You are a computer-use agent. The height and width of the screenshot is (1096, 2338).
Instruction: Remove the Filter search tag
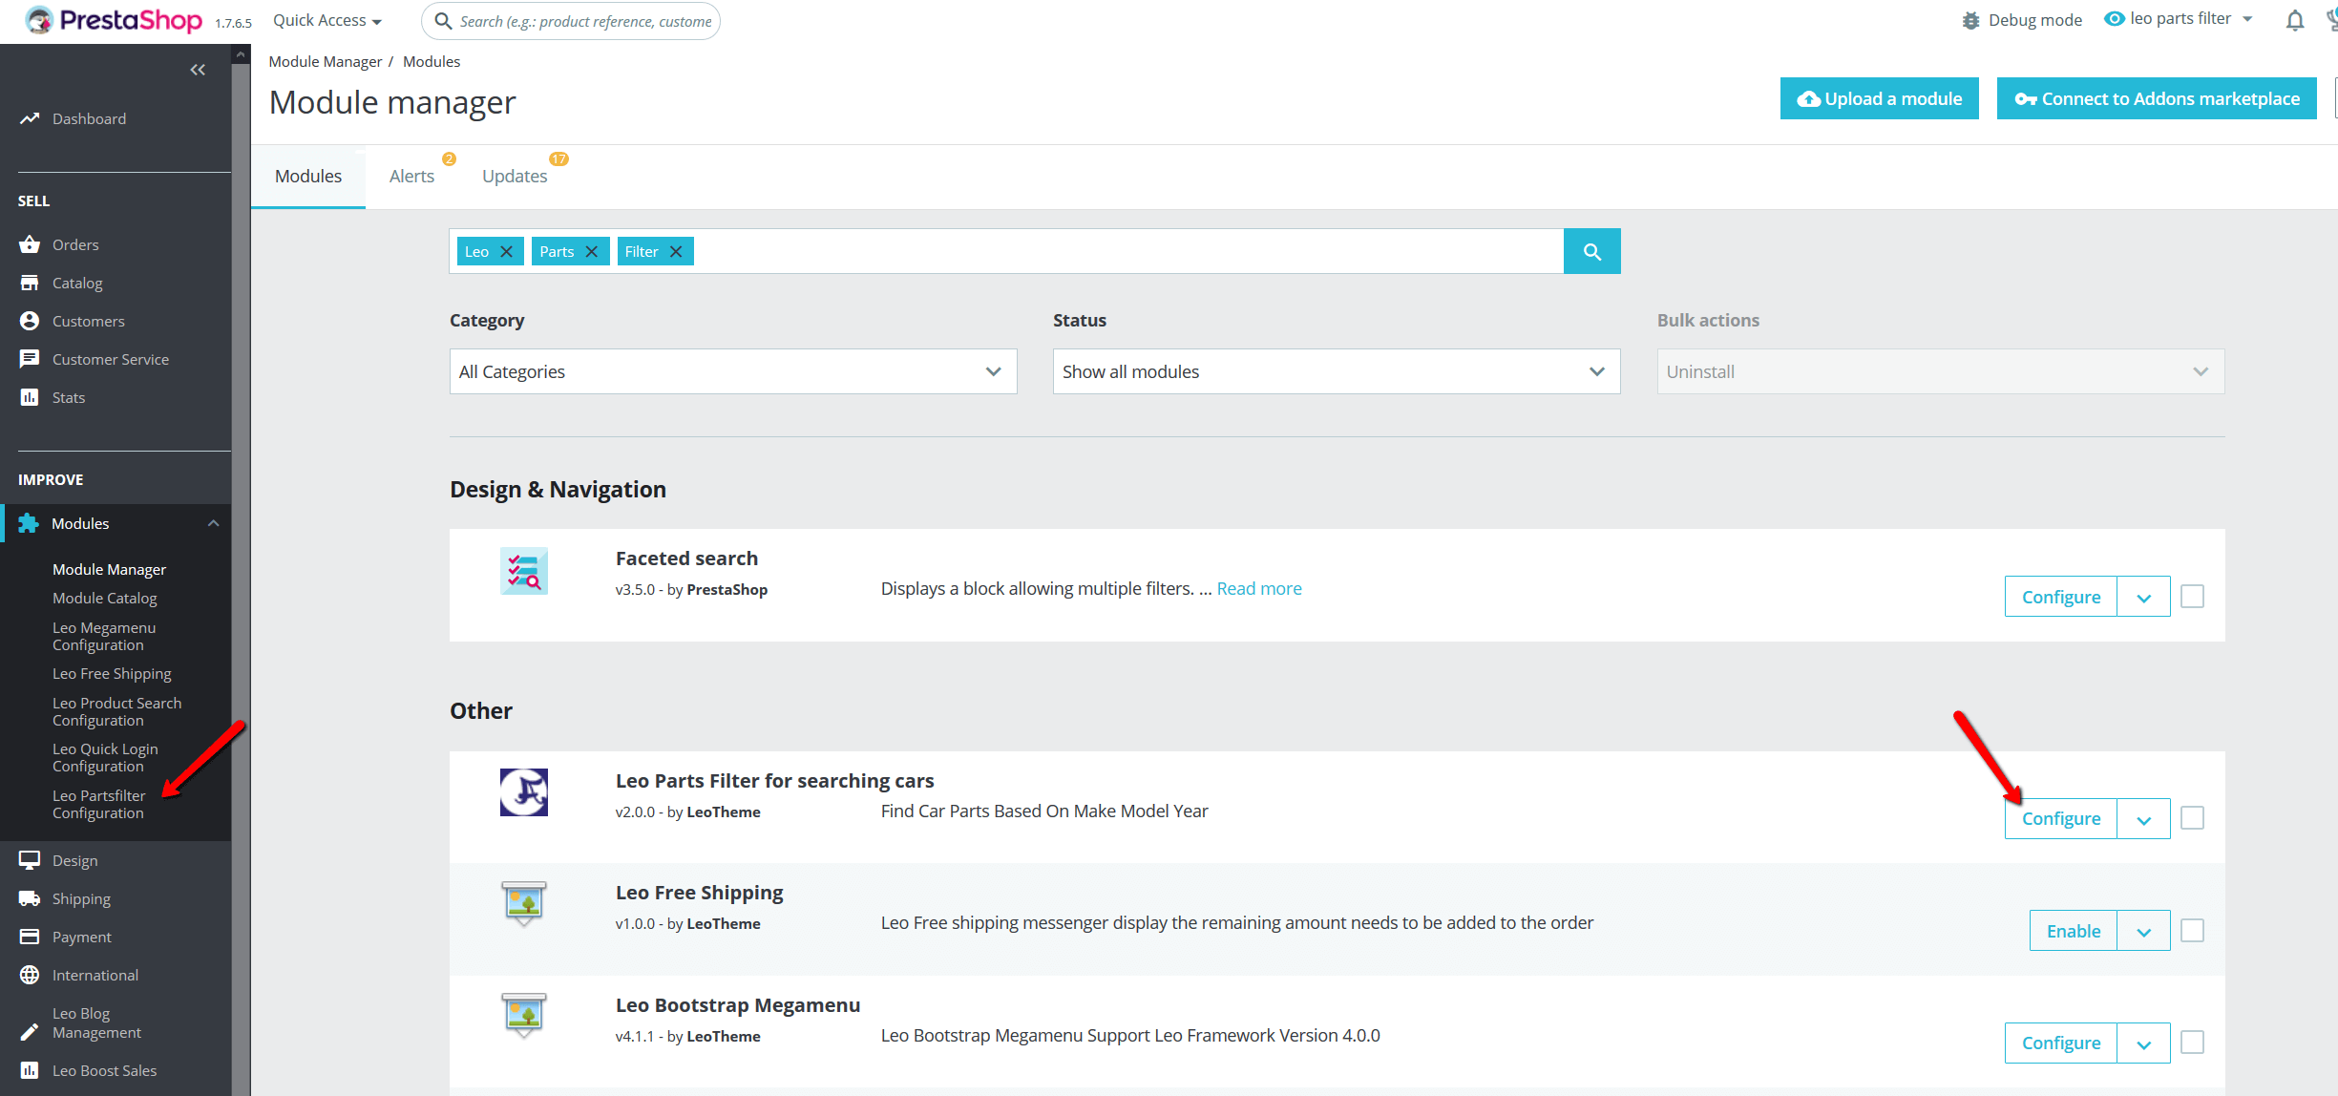(x=676, y=251)
